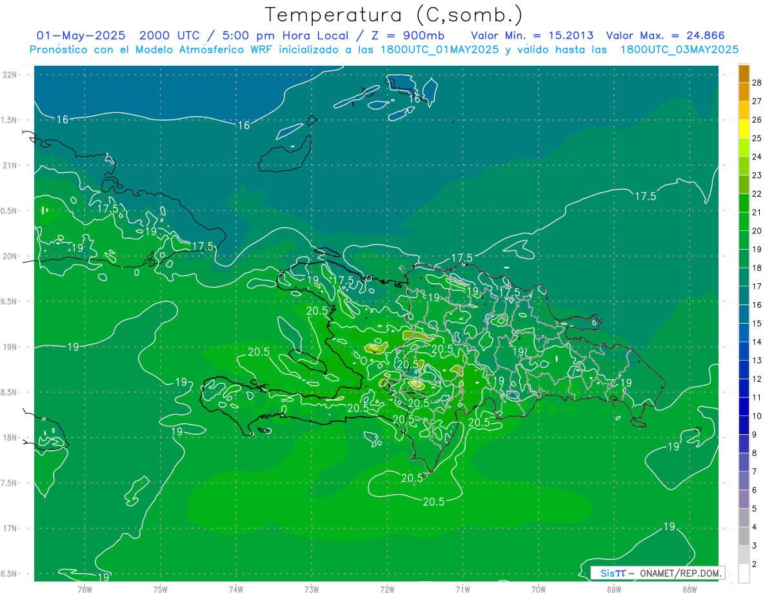Click the 25 value on color scale
The height and width of the screenshot is (598, 774).
757,138
